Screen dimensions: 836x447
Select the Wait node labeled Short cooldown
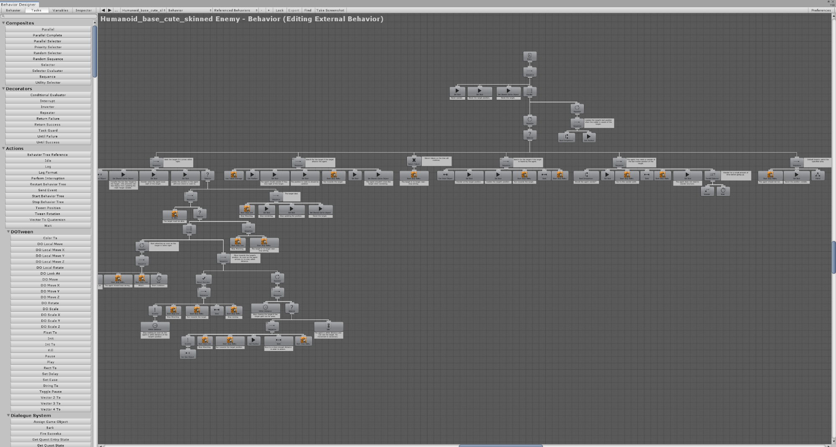tap(159, 279)
